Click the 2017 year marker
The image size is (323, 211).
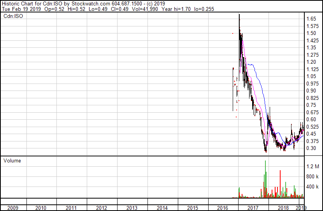253,208
